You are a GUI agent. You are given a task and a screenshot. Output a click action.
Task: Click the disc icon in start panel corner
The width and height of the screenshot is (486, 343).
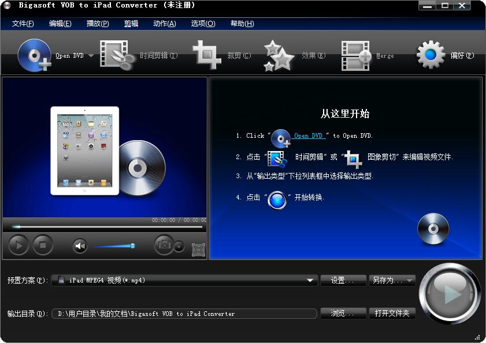pyautogui.click(x=433, y=228)
